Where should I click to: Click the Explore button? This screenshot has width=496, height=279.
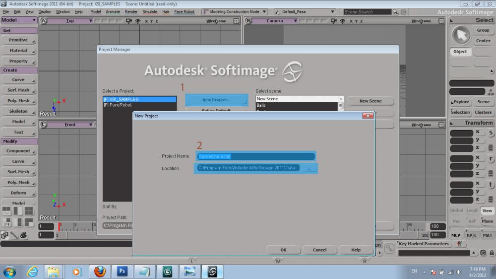click(x=461, y=102)
